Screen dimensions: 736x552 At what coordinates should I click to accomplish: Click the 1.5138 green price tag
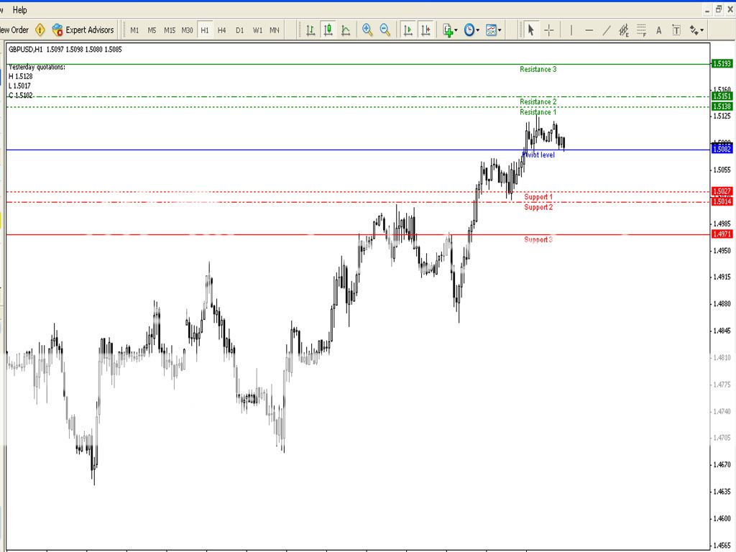[722, 106]
